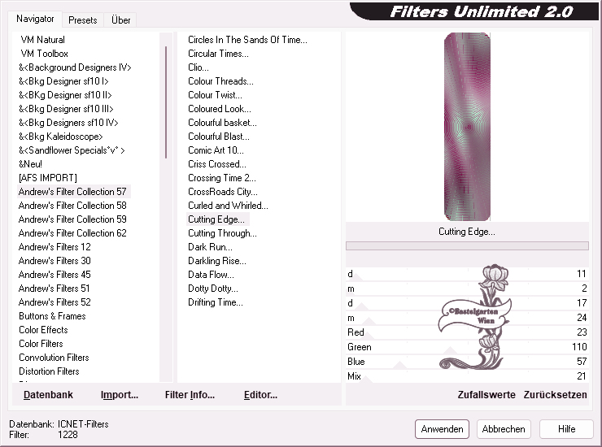The image size is (602, 447).
Task: Select Andrew's Filter Collection 57
Action: tap(72, 192)
